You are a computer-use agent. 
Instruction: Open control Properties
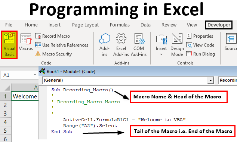click(x=200, y=36)
